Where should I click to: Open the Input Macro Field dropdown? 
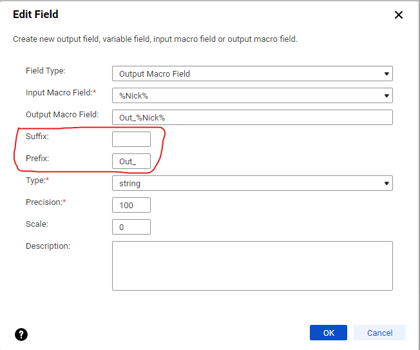point(252,95)
